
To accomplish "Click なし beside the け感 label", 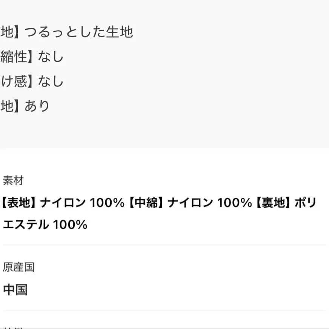I will coord(51,81).
